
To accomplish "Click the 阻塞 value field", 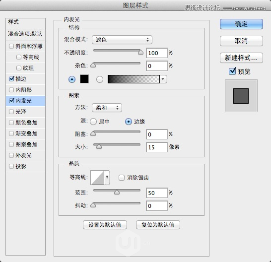I will tap(157, 134).
